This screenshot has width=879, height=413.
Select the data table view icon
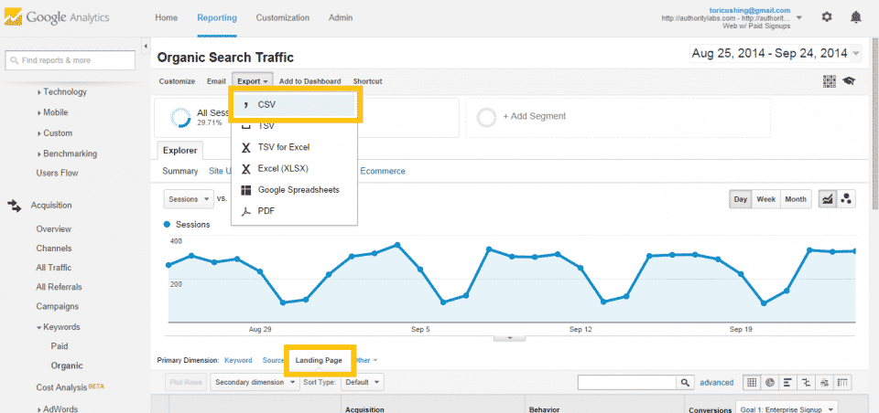point(752,382)
